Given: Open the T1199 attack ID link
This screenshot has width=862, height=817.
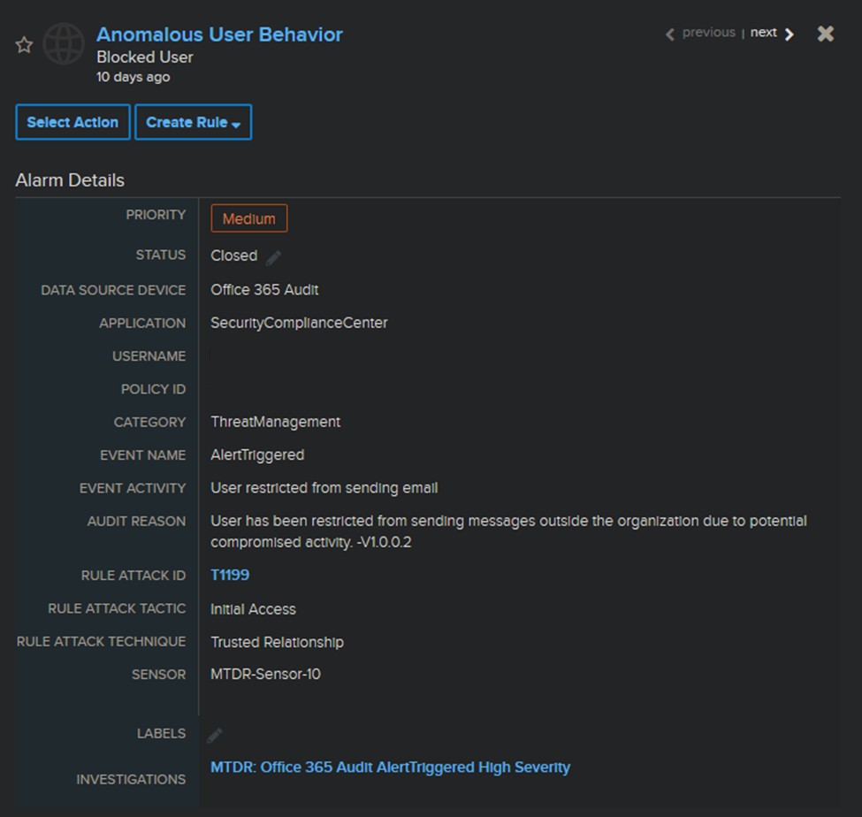Looking at the screenshot, I should coord(230,575).
